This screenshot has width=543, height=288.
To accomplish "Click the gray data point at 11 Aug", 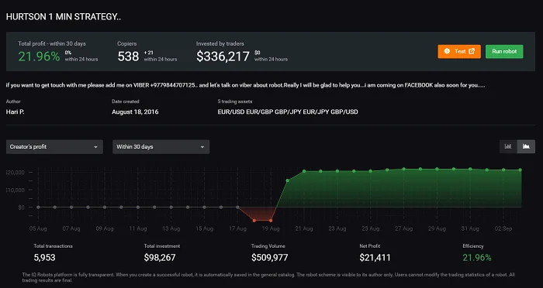I will click(x=138, y=207).
